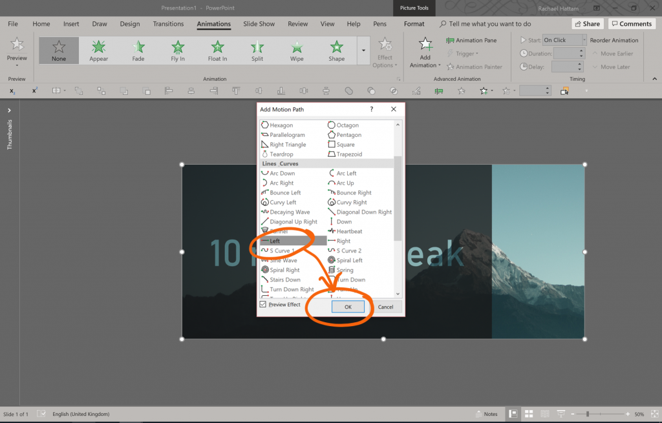The image size is (662, 423).
Task: Switch to the Design ribbon tab
Action: pos(129,23)
